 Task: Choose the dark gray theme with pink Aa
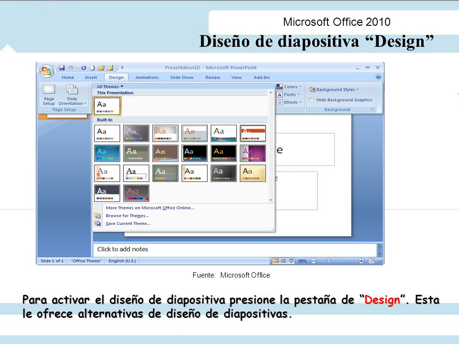136,193
